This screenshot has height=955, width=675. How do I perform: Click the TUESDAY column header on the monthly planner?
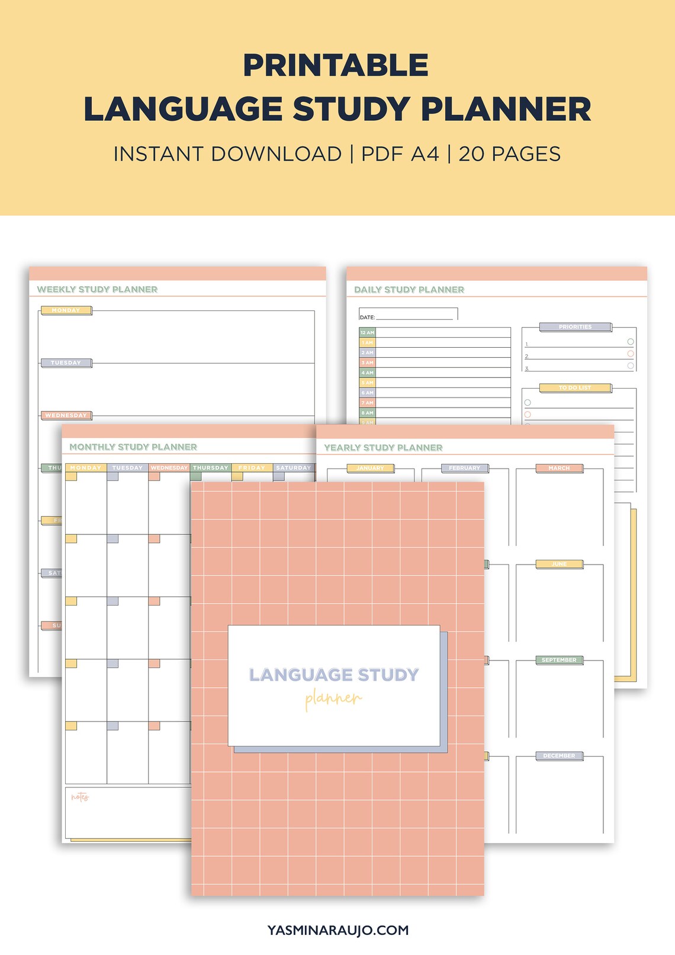pos(127,467)
